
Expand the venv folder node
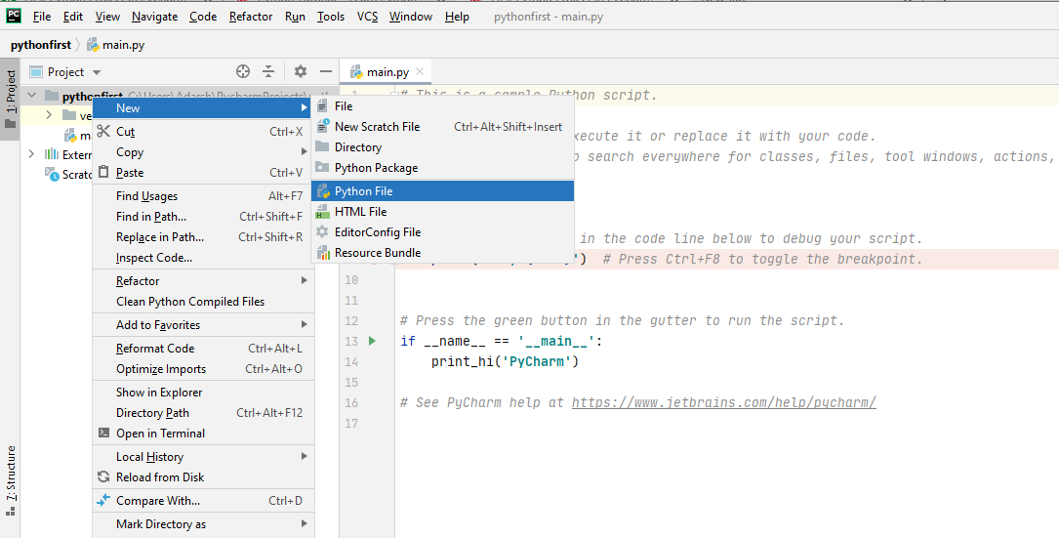49,115
